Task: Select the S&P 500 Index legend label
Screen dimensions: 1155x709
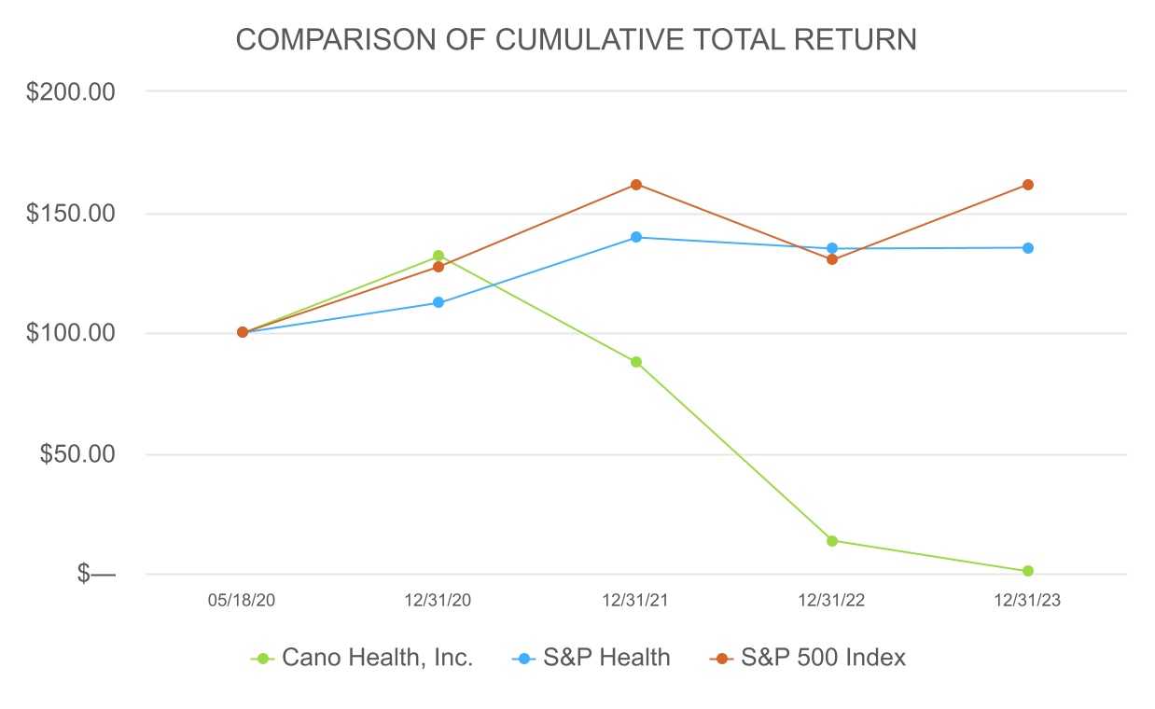Action: [823, 658]
